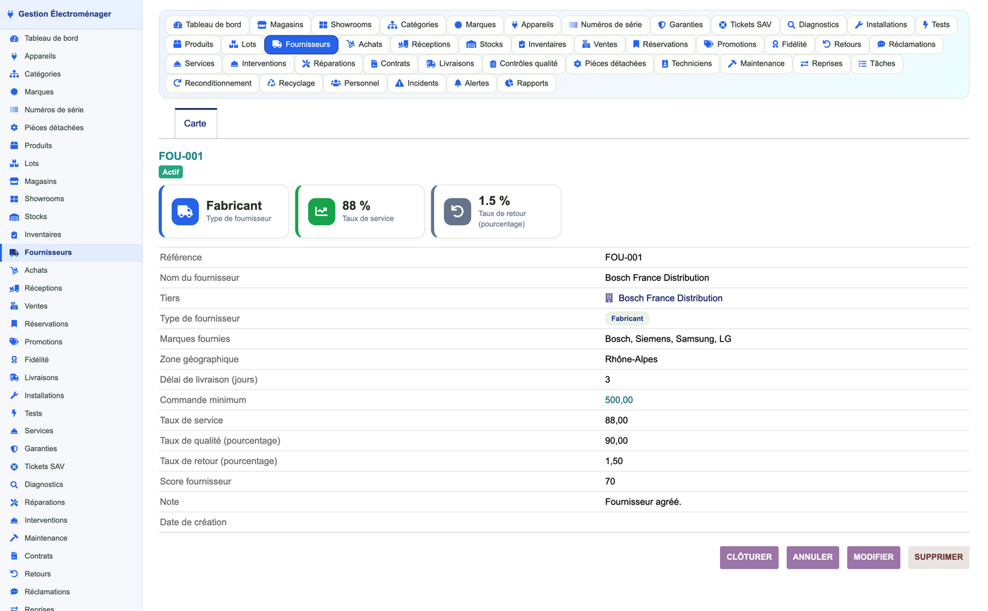The height and width of the screenshot is (611, 988).
Task: Click the truck icon in Fabricant card
Action: click(x=185, y=212)
